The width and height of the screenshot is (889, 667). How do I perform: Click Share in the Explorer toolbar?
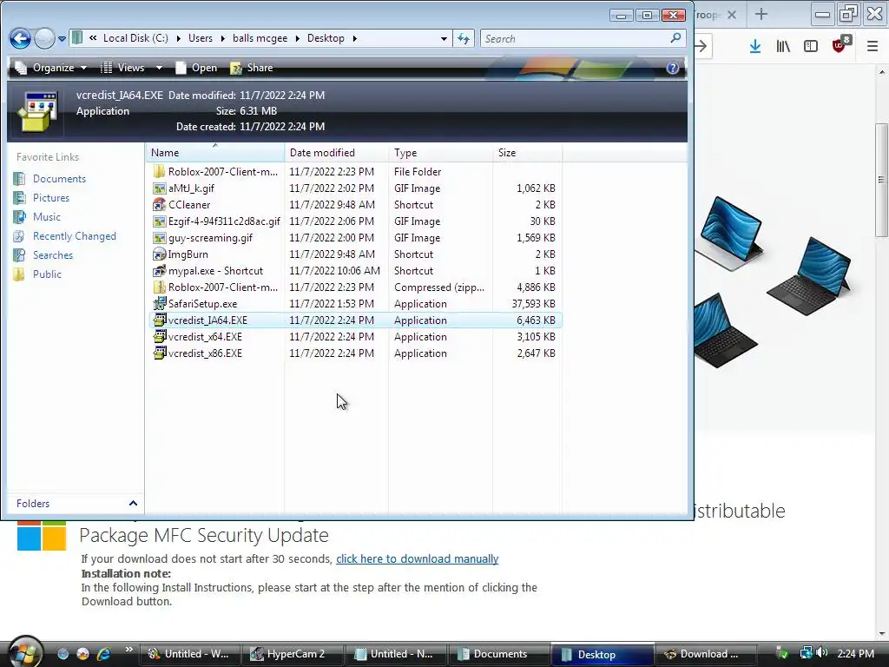click(252, 68)
